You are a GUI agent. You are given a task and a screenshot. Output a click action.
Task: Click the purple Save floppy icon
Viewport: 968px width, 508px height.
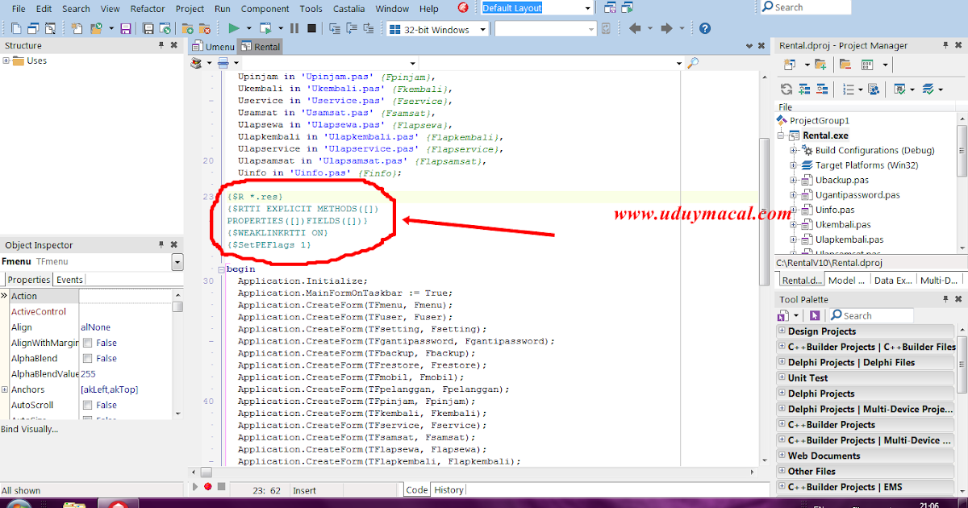click(126, 28)
